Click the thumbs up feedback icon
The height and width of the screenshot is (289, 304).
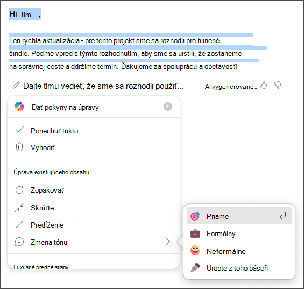click(x=264, y=85)
